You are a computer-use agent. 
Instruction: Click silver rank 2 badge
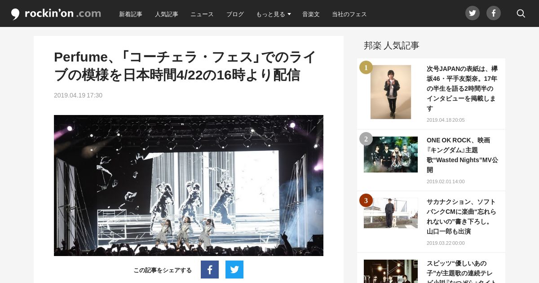(x=366, y=139)
